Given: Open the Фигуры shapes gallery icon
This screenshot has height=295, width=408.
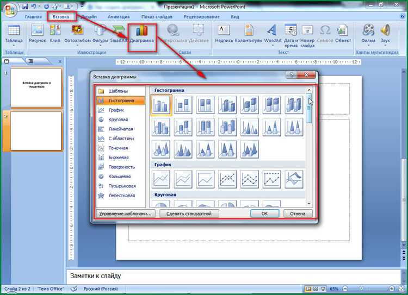Looking at the screenshot, I should click(x=100, y=30).
